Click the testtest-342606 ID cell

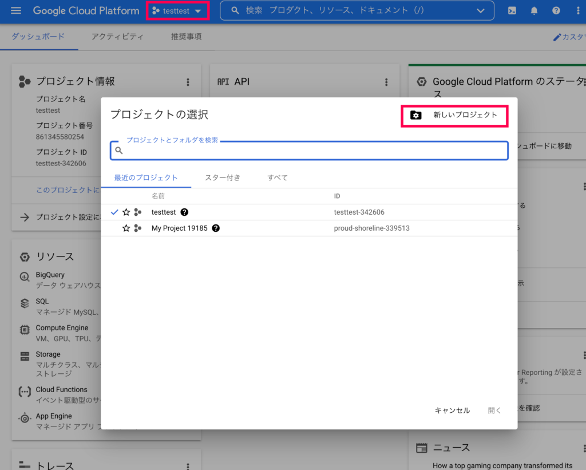click(x=359, y=212)
